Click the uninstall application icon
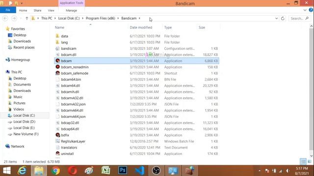The image size is (314, 176). pos(58,154)
